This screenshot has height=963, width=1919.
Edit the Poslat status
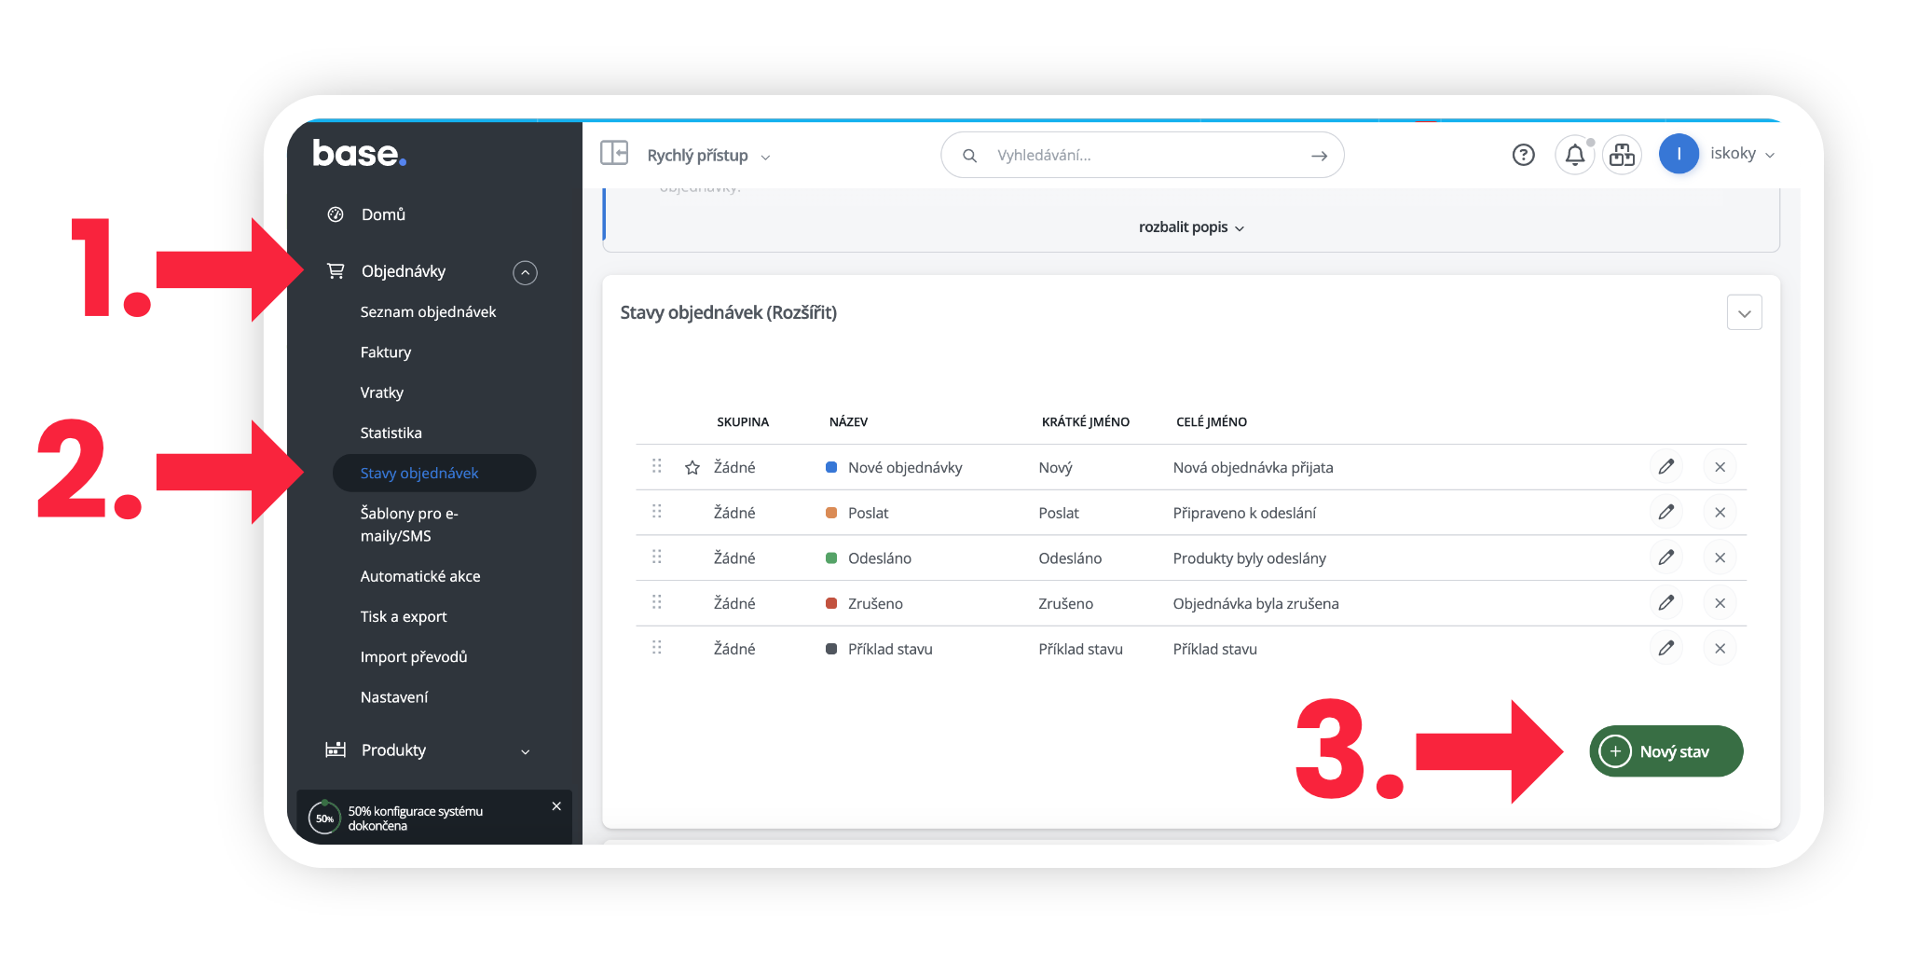click(1665, 512)
